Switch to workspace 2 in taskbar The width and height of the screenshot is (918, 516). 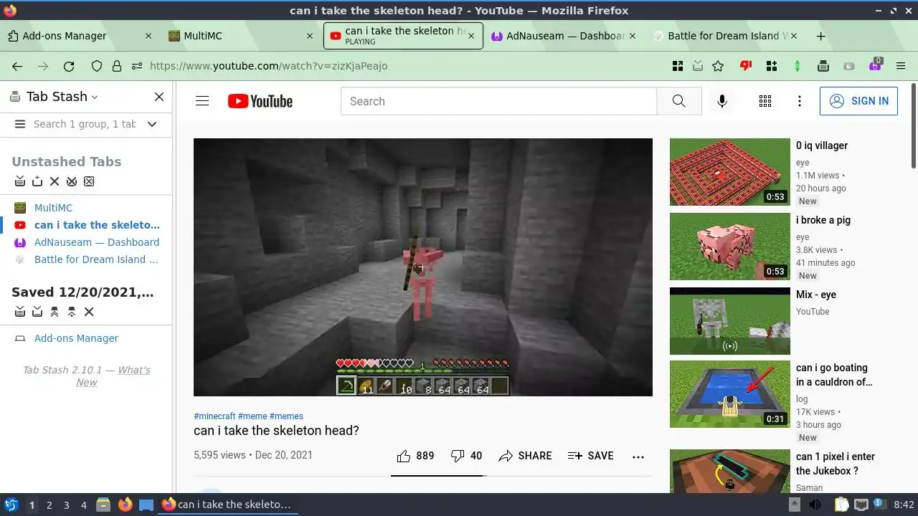[49, 505]
